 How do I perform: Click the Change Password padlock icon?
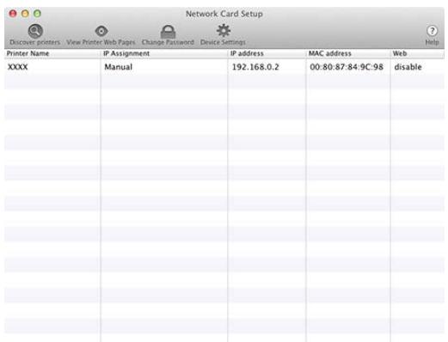tap(168, 32)
